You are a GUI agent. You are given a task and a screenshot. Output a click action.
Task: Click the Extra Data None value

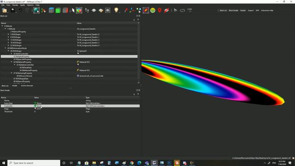tap(39, 103)
